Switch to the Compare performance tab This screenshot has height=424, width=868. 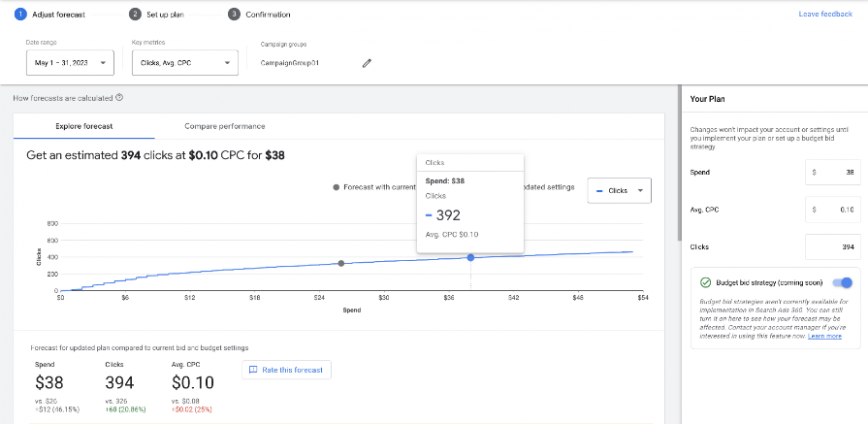(225, 126)
